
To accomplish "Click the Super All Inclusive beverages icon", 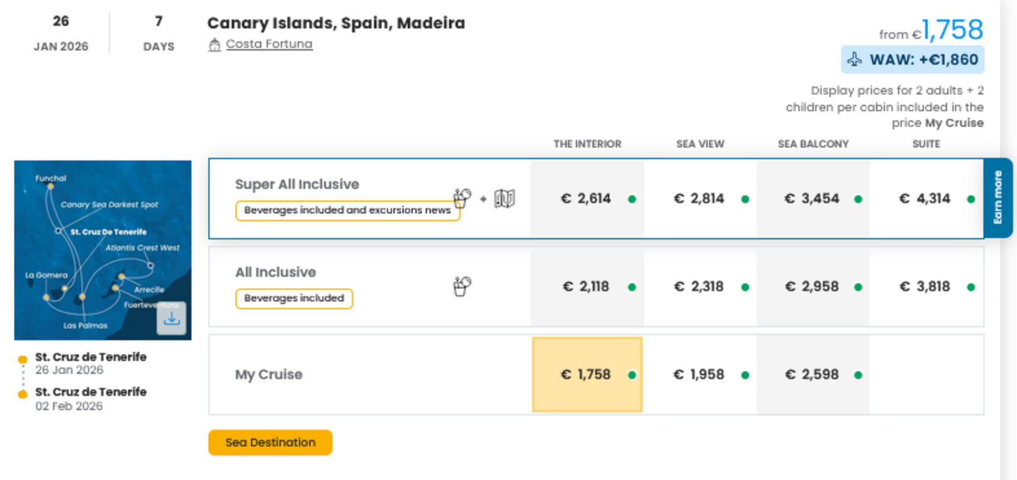I will click(462, 198).
